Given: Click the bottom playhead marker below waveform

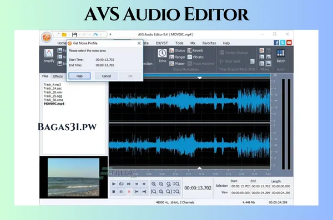Looking at the screenshot, I should point(199,168).
